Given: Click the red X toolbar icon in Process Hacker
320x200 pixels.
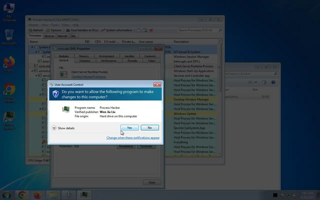Looking at the screenshot, I should click(151, 30).
